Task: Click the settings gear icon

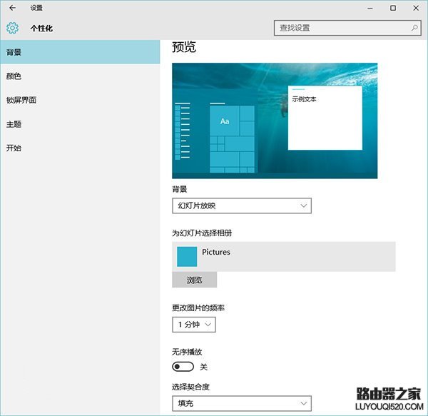Action: pos(12,28)
